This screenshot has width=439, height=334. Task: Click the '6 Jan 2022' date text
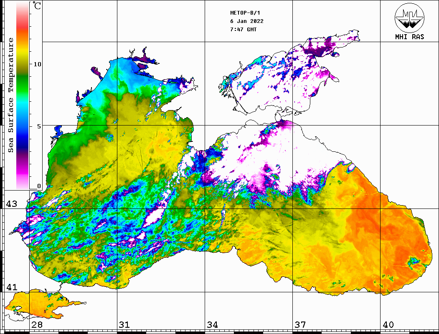247,21
